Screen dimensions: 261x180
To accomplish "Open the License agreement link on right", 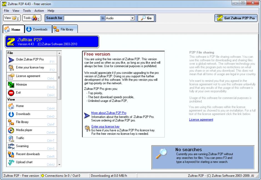I will (x=201, y=120).
